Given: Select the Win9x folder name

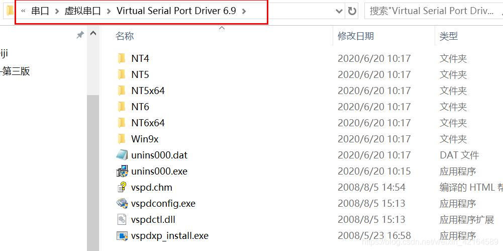Looking at the screenshot, I should tap(145, 139).
